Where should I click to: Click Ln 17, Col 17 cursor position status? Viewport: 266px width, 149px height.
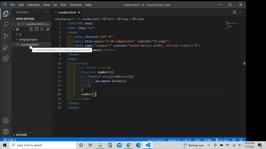click(x=156, y=140)
